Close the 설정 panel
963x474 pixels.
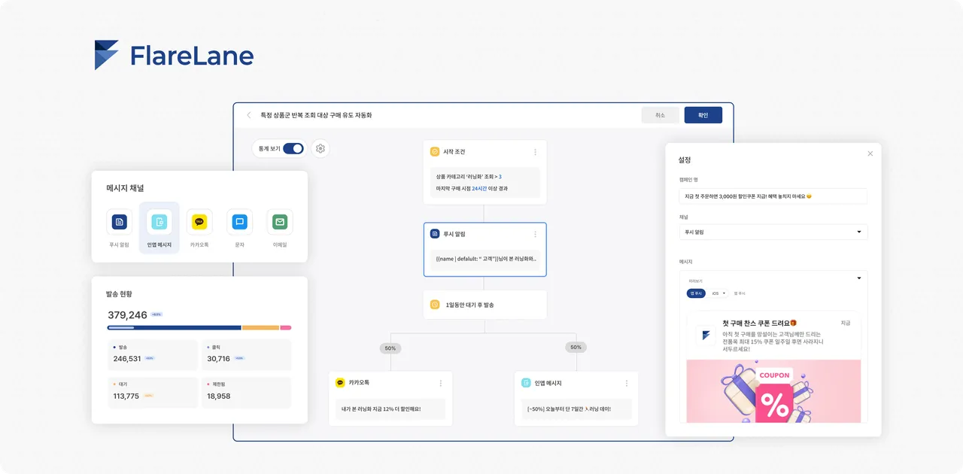[x=870, y=153]
